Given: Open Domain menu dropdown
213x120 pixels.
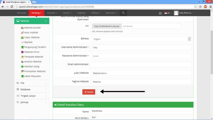Looking at the screenshot, I should click(x=52, y=13).
